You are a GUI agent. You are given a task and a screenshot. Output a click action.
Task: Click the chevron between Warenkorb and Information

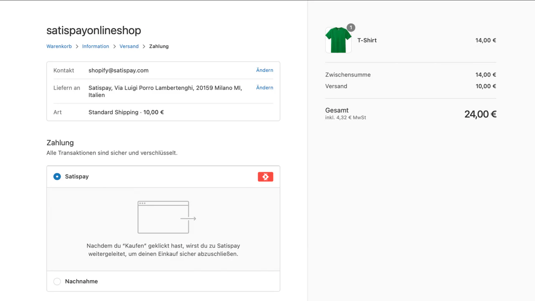[77, 46]
